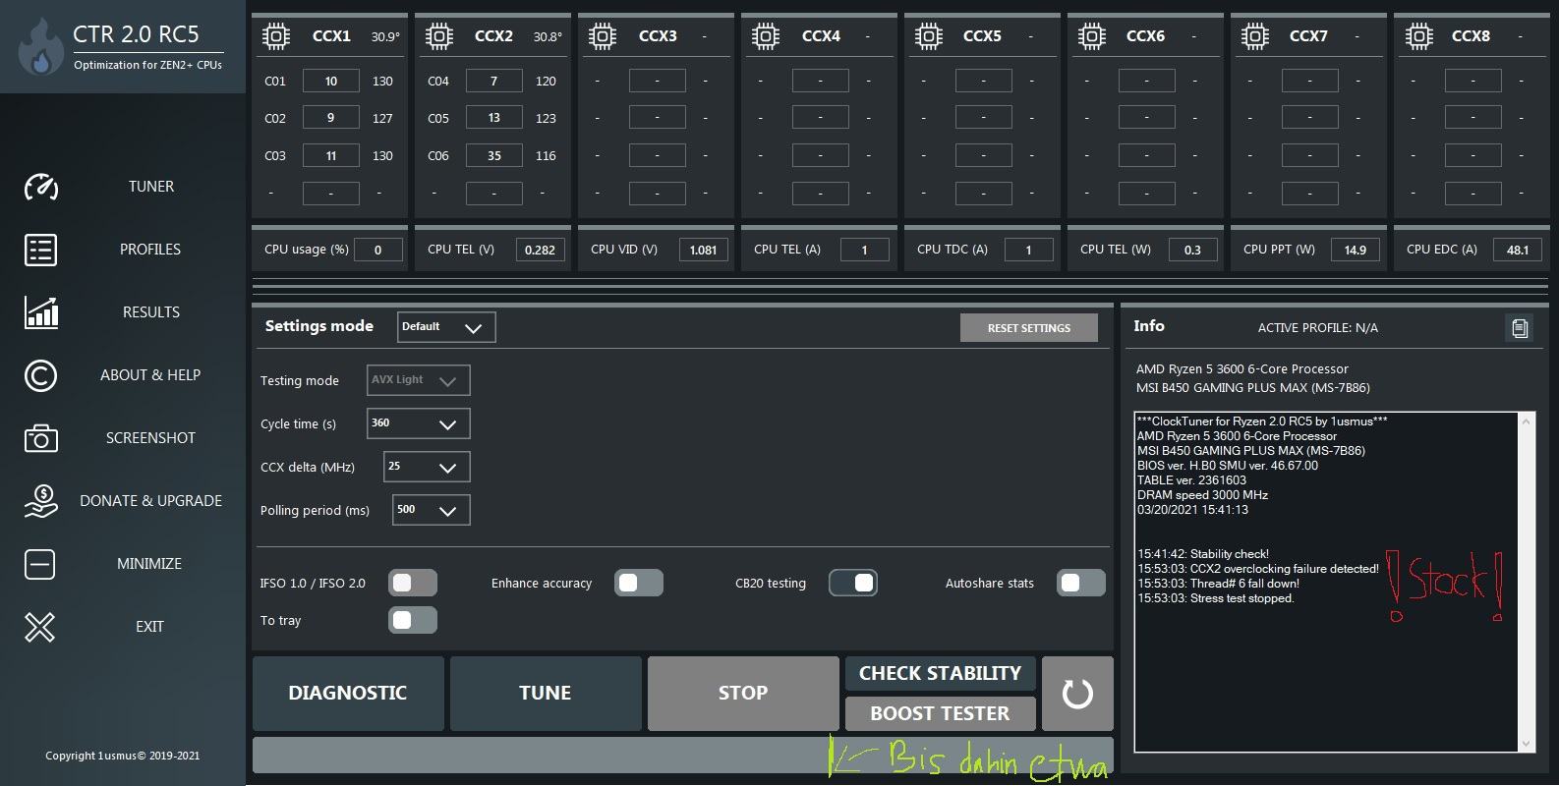Click the CCX7 chip icon
This screenshot has width=1559, height=786.
tap(1254, 36)
